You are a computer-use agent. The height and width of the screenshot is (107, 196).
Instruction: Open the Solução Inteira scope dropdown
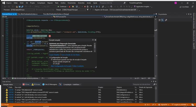coord(11,85)
